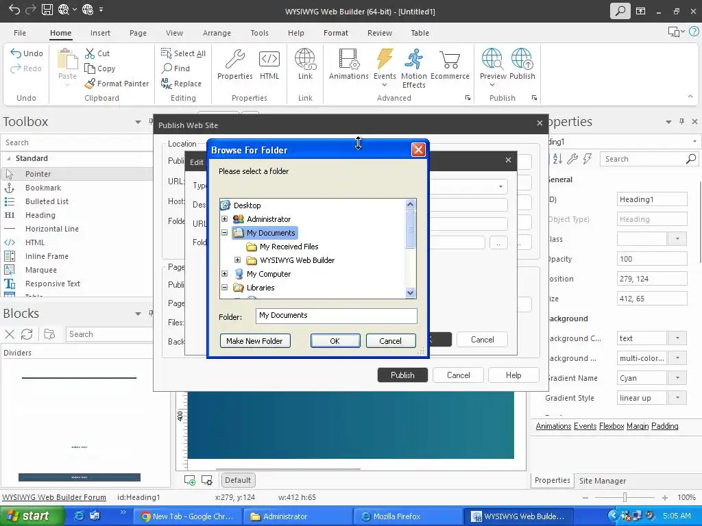Viewport: 702px width, 526px height.
Task: Click the Link globe icon
Action: click(305, 60)
